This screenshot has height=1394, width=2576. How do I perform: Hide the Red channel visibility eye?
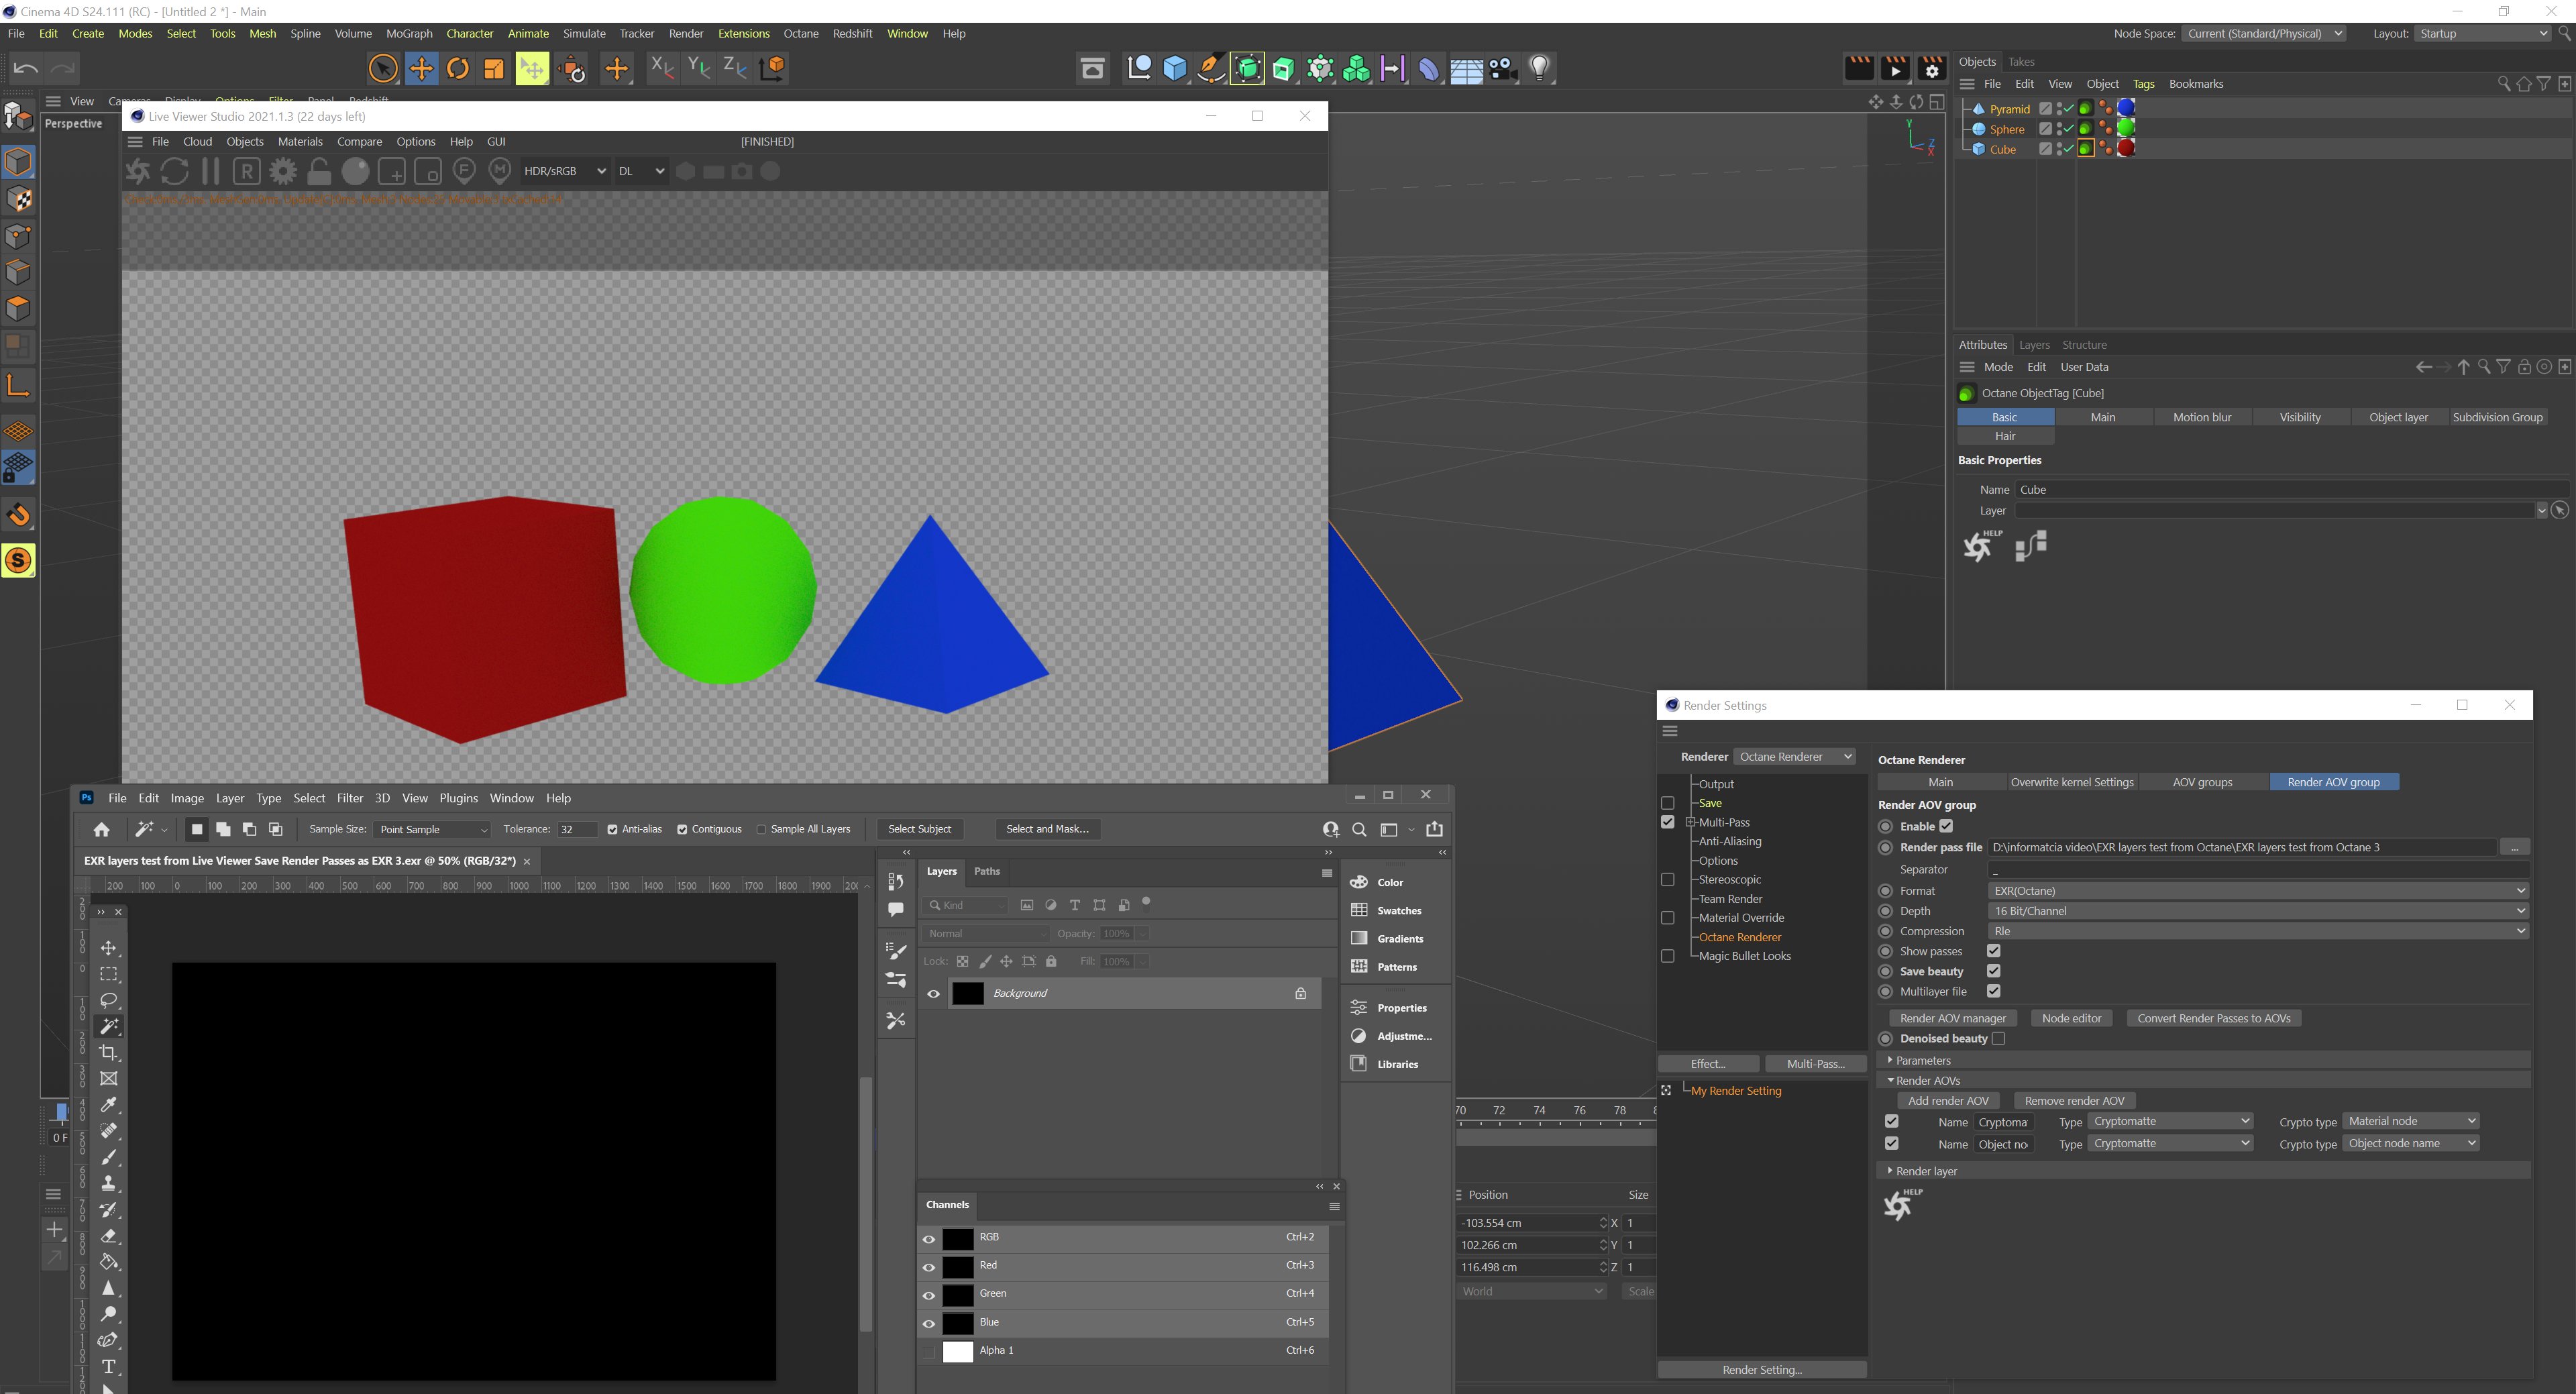pos(929,1267)
